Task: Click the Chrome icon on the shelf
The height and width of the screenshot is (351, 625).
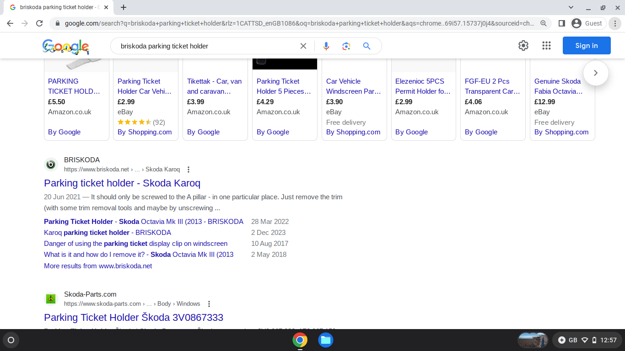Action: [x=300, y=340]
